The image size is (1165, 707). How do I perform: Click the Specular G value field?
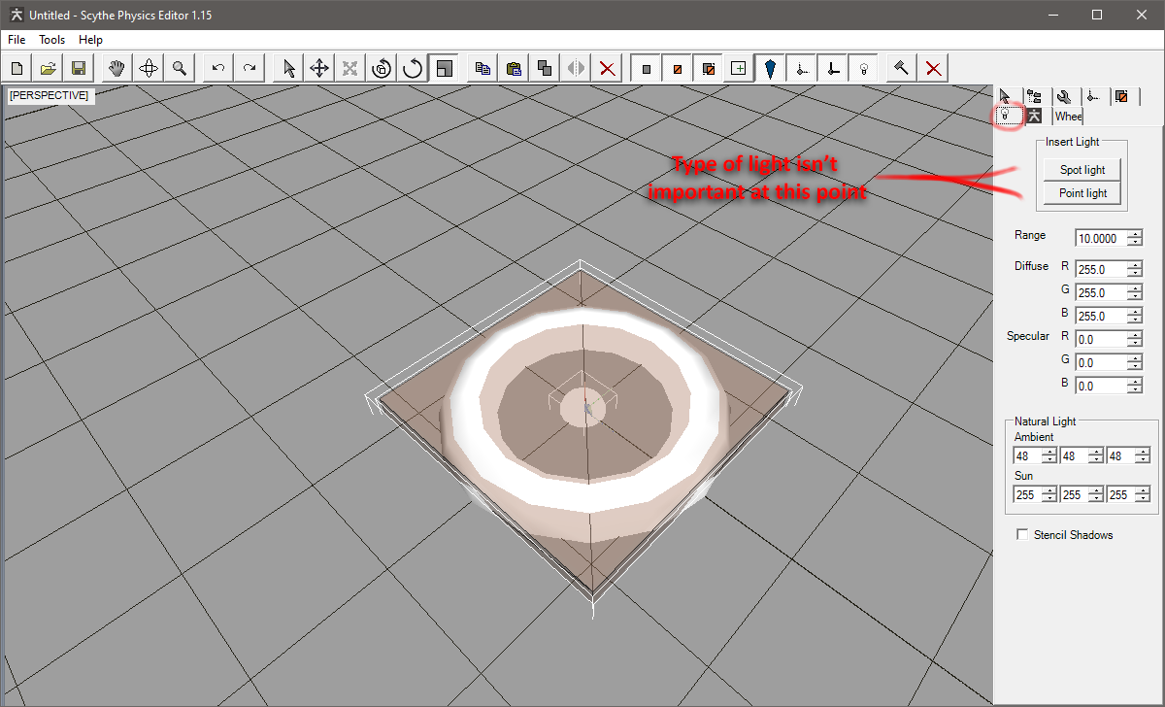click(x=1101, y=362)
